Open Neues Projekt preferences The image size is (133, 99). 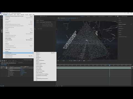click(x=45, y=68)
